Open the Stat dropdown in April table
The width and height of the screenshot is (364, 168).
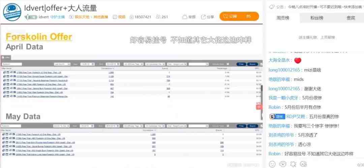click(177, 64)
